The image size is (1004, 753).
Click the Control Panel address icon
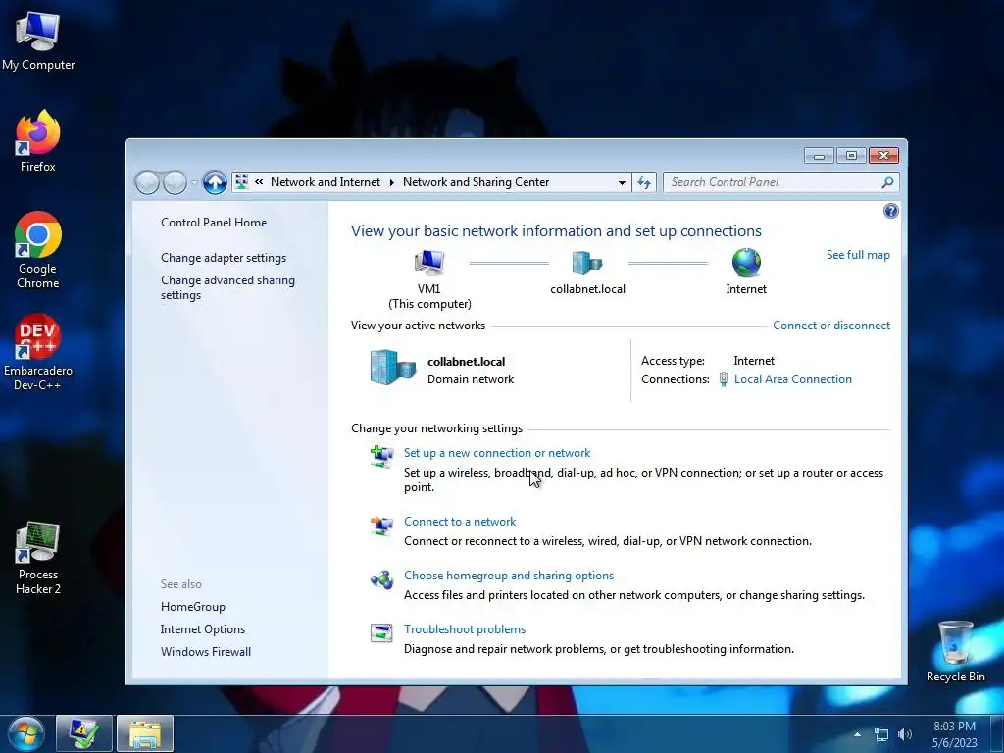point(241,181)
